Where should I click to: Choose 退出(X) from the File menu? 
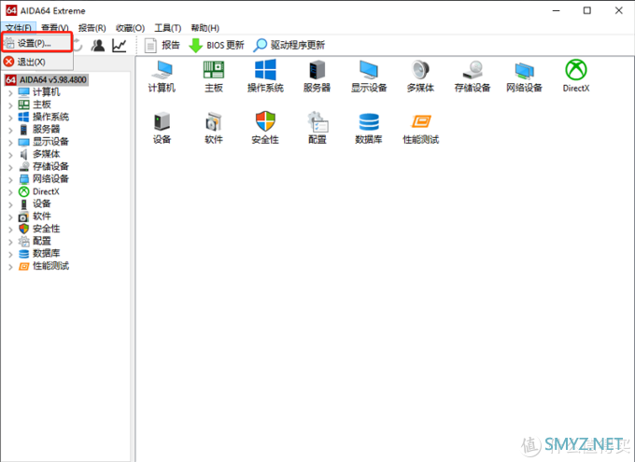36,62
